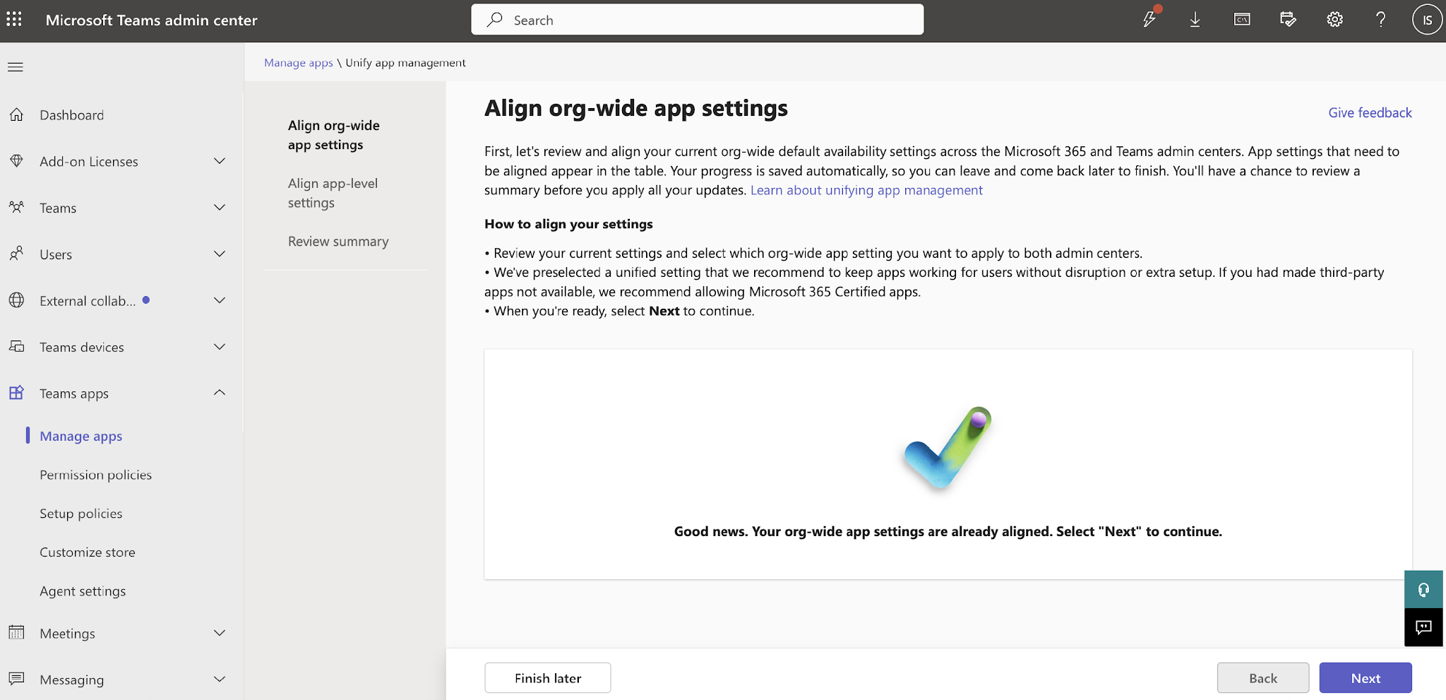This screenshot has width=1446, height=700.
Task: Click the Teams people icon
Action: point(17,208)
